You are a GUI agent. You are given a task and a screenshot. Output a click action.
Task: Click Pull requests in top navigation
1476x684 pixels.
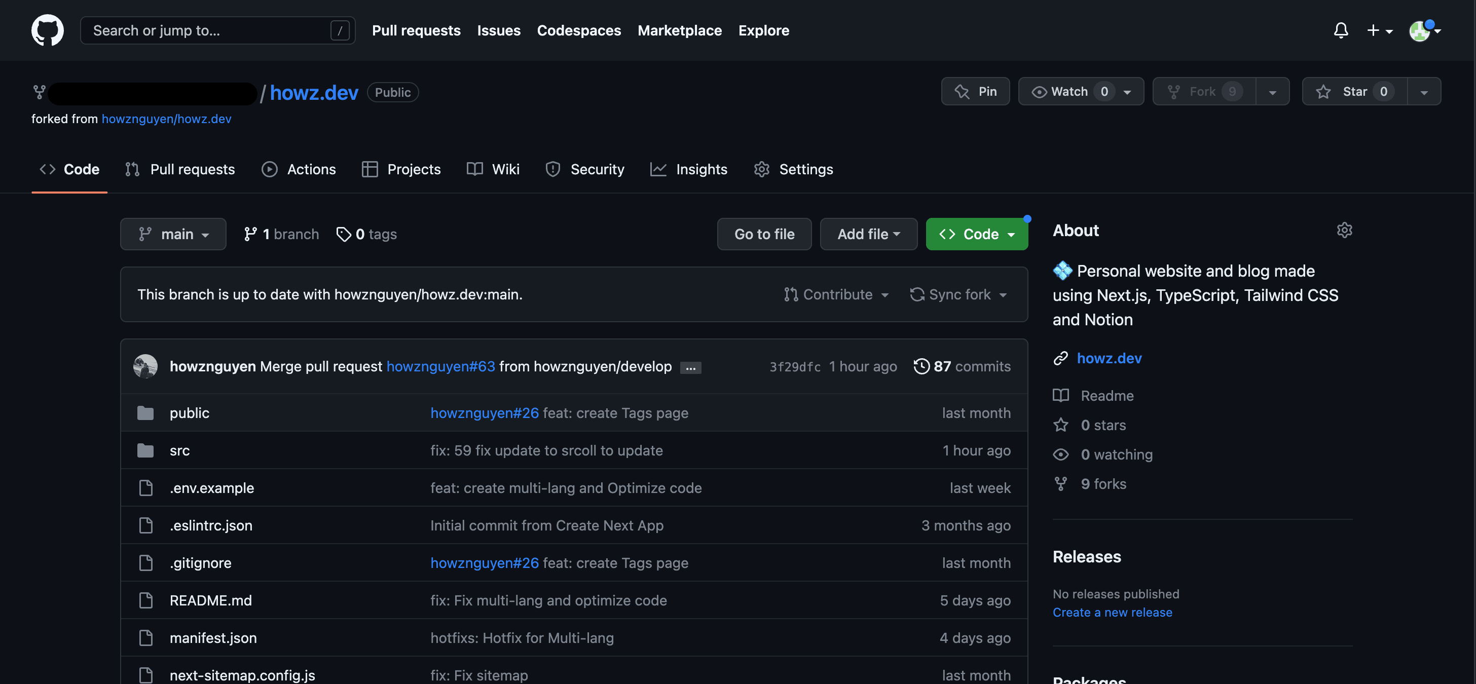416,30
